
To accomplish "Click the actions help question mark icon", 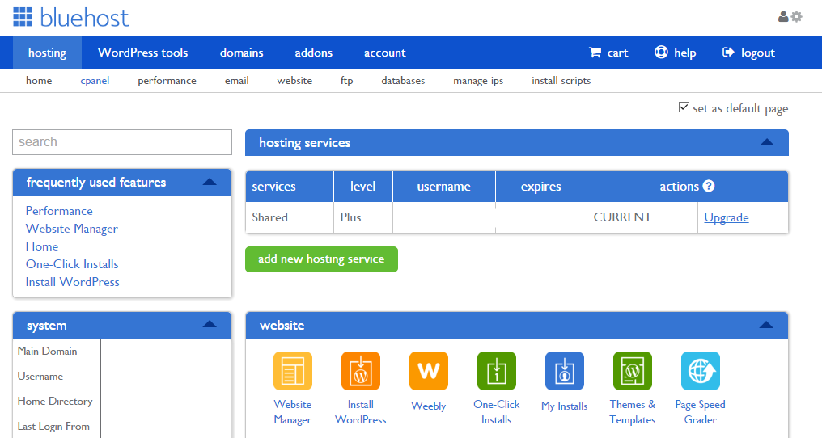I will (709, 186).
